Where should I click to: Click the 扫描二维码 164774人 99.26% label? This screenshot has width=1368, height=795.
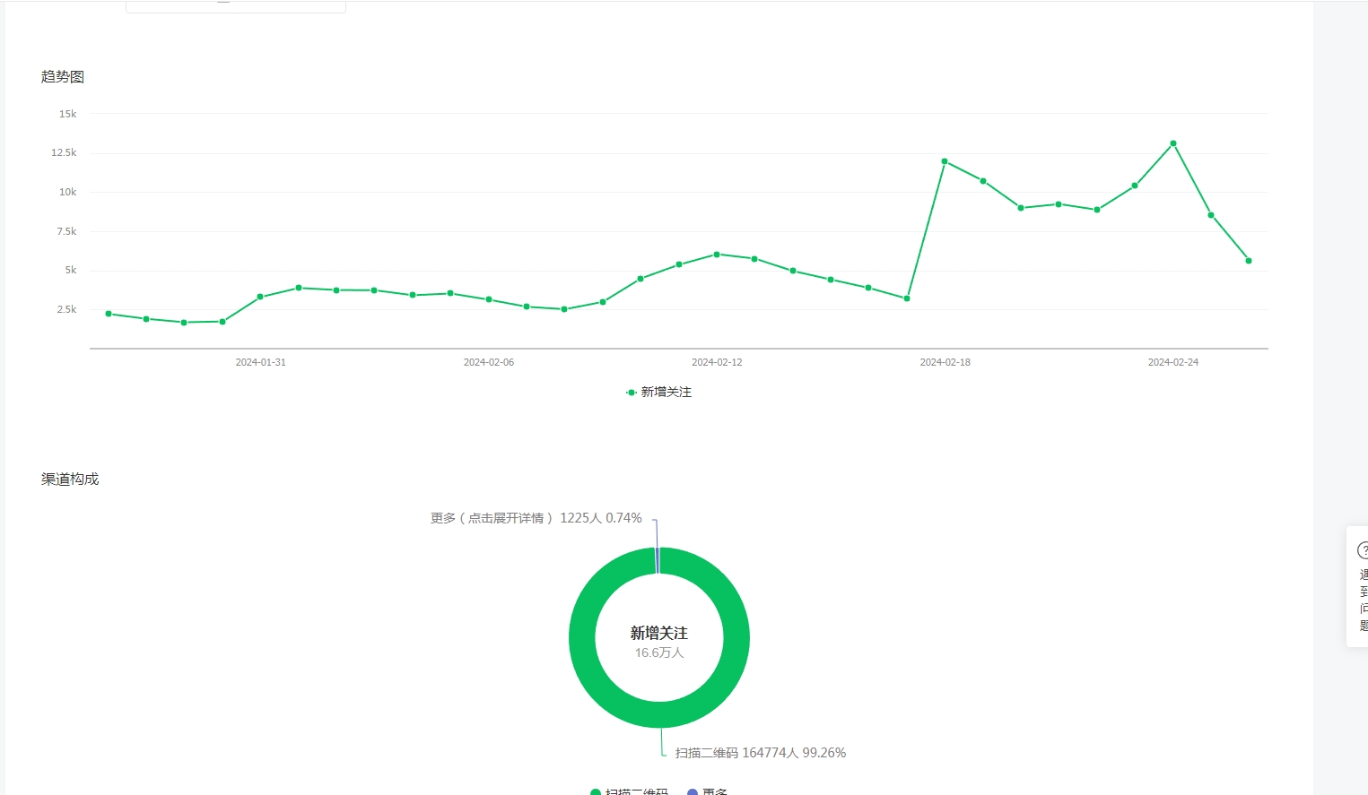click(761, 753)
